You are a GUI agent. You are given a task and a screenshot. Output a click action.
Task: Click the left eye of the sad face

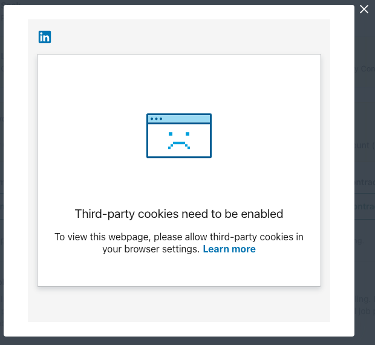coord(171,134)
